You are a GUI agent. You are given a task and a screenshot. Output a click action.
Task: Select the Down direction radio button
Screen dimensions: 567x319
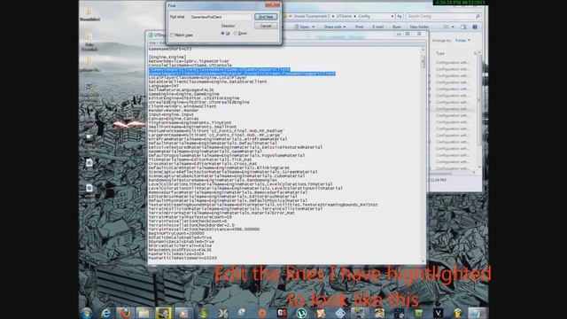(x=236, y=34)
